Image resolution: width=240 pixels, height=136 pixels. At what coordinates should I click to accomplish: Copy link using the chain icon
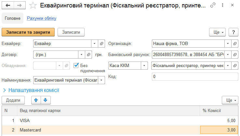(213, 5)
